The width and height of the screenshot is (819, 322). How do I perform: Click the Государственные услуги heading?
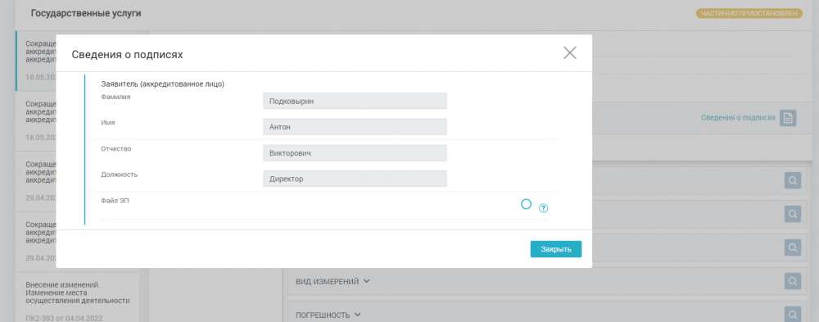pyautogui.click(x=86, y=14)
